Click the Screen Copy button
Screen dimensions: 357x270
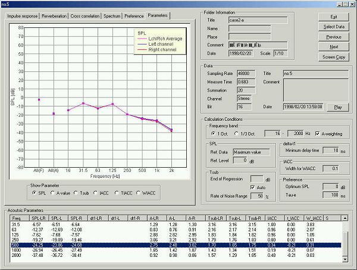[x=334, y=57]
